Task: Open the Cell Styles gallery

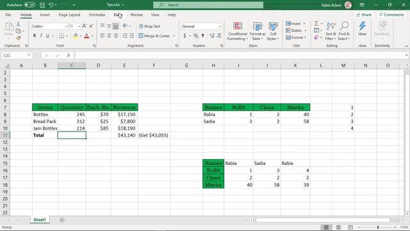Action: point(273,31)
